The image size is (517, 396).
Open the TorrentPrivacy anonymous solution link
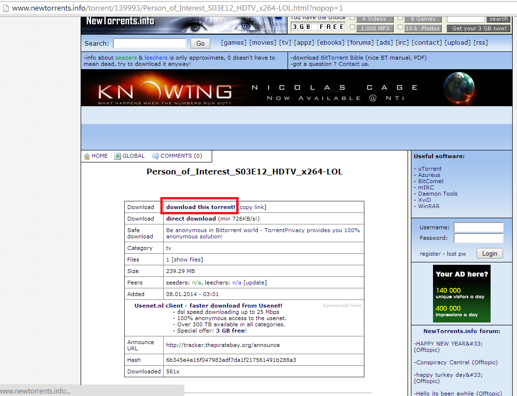click(263, 233)
